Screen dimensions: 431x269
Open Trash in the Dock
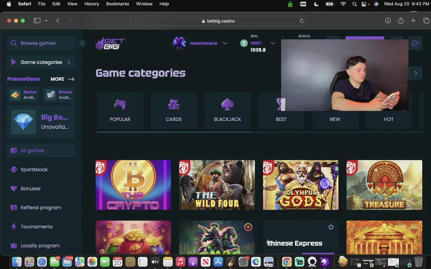pyautogui.click(x=418, y=262)
